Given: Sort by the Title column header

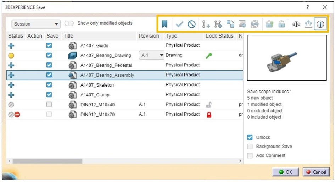Looking at the screenshot, I should (x=68, y=36).
